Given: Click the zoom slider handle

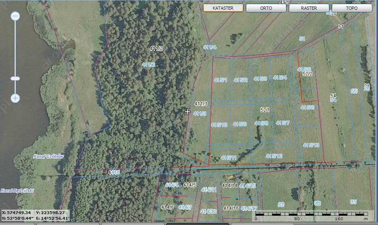Looking at the screenshot, I should tap(15, 79).
